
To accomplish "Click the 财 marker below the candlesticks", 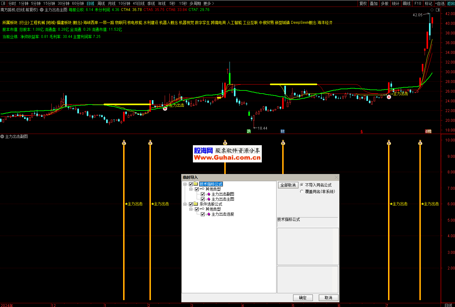I will point(282,131).
